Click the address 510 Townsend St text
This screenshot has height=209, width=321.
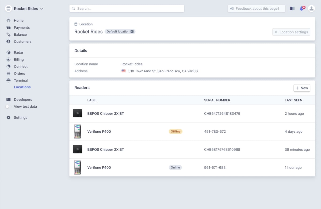(163, 71)
